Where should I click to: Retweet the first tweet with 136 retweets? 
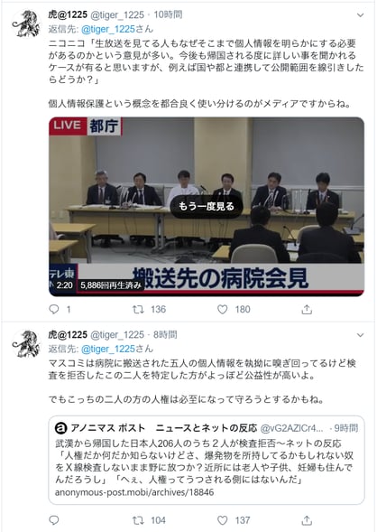coord(138,309)
